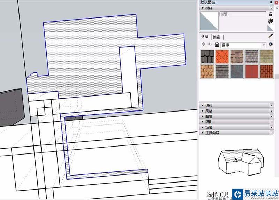This screenshot has width=279, height=200.
Task: Close the 图层 panel
Action: coord(272,116)
